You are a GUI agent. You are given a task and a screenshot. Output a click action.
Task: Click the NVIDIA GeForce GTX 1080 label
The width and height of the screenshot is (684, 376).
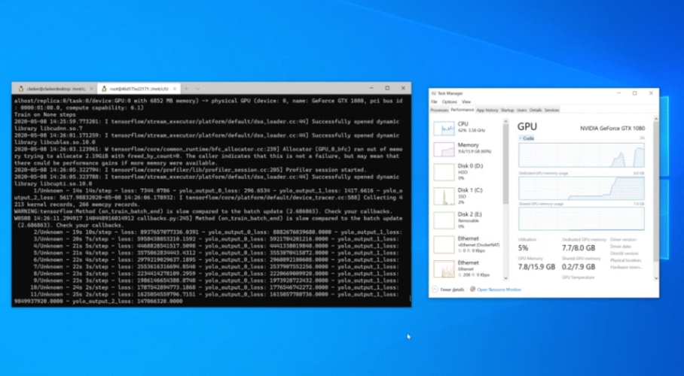[612, 128]
